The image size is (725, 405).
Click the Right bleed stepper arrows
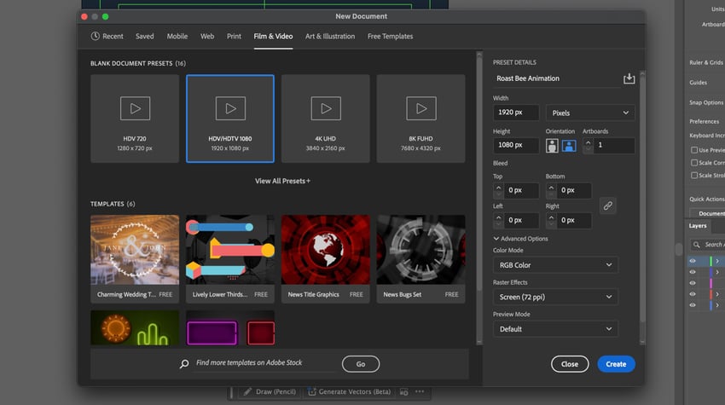pyautogui.click(x=551, y=221)
